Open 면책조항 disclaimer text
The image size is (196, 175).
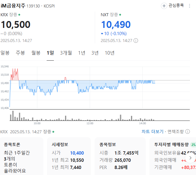click(176, 131)
